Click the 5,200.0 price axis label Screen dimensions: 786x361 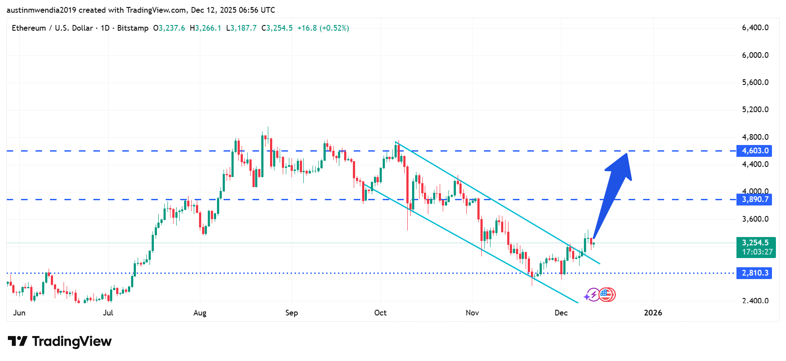[755, 110]
